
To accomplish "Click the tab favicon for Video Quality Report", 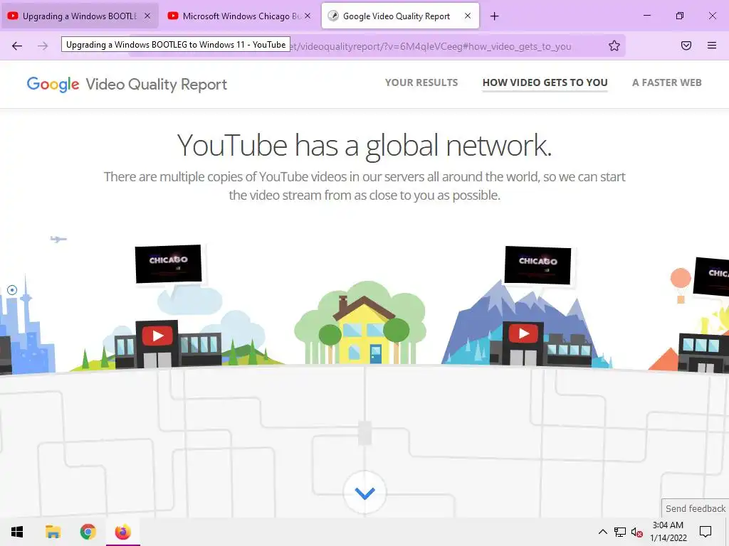I will coord(333,16).
